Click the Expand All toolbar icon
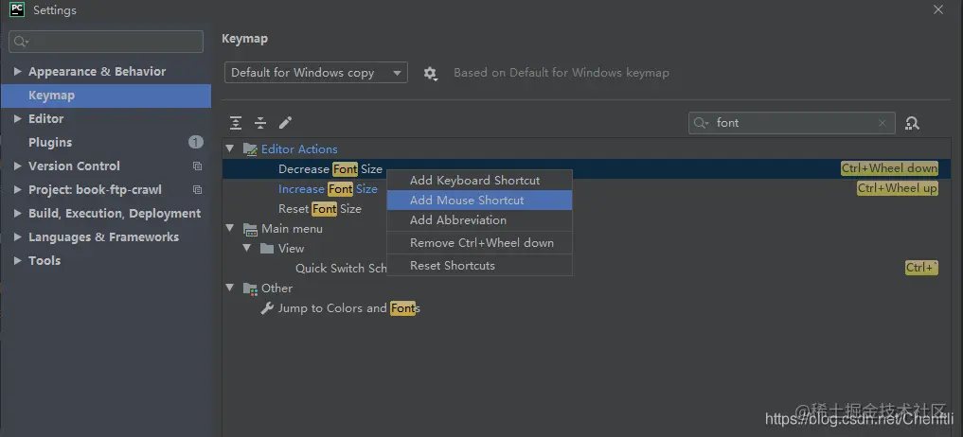 click(x=236, y=123)
